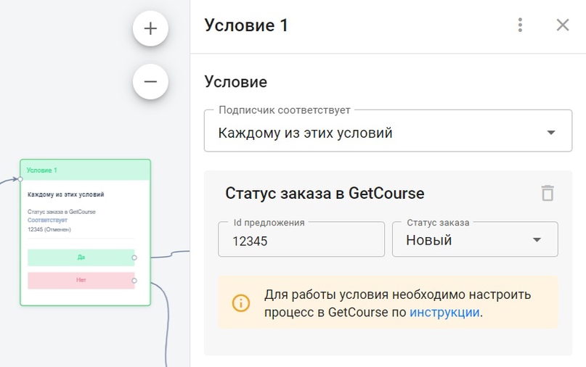The height and width of the screenshot is (367, 586).
Task: Select the Условие 1 node header on canvas
Action: 86,170
